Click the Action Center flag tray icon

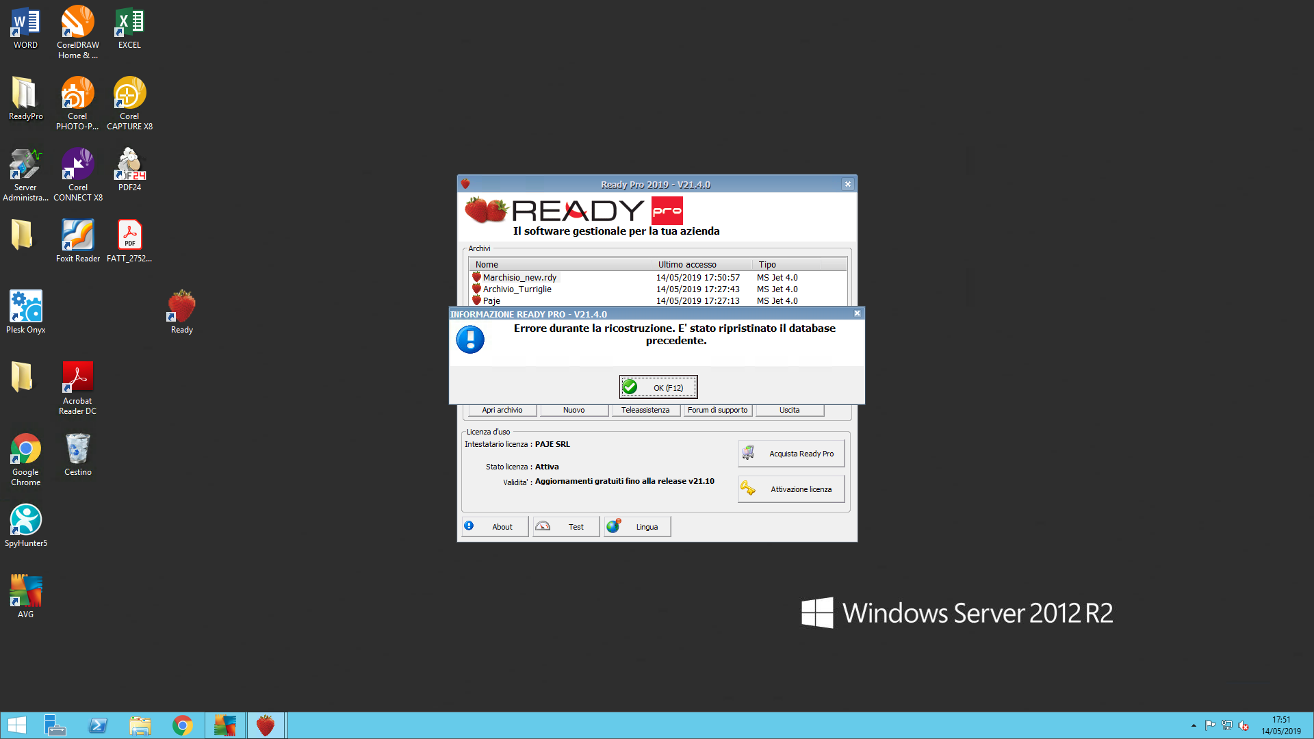coord(1210,726)
